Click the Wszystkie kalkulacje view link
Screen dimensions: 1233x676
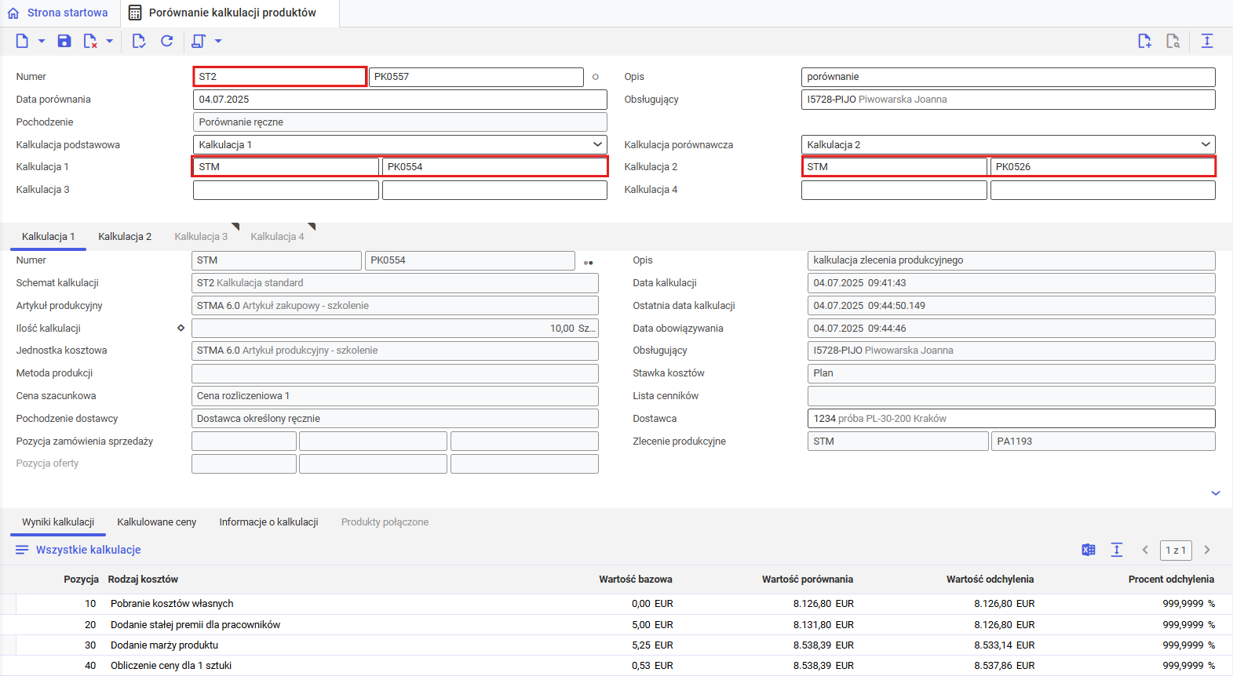[89, 550]
